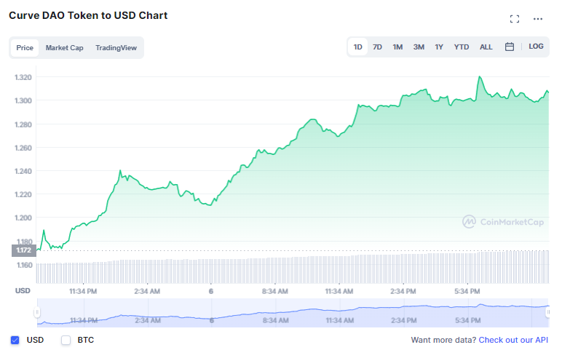The image size is (562, 358).
Task: Click the 1.160 y-axis price label
Action: [24, 265]
